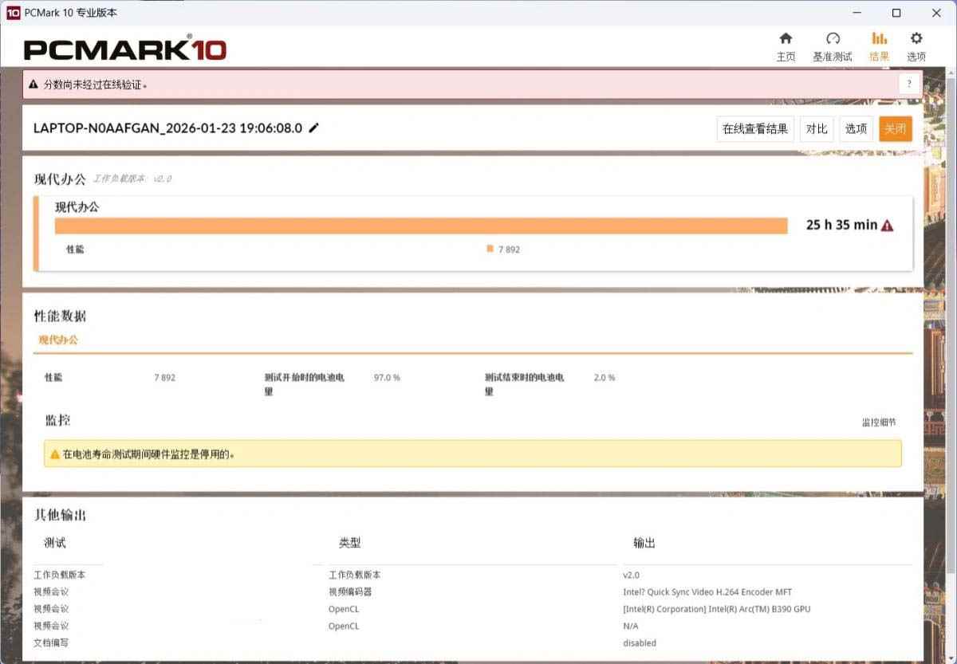
Task: Open the 基准测试 benchmark gauge icon
Action: click(833, 38)
